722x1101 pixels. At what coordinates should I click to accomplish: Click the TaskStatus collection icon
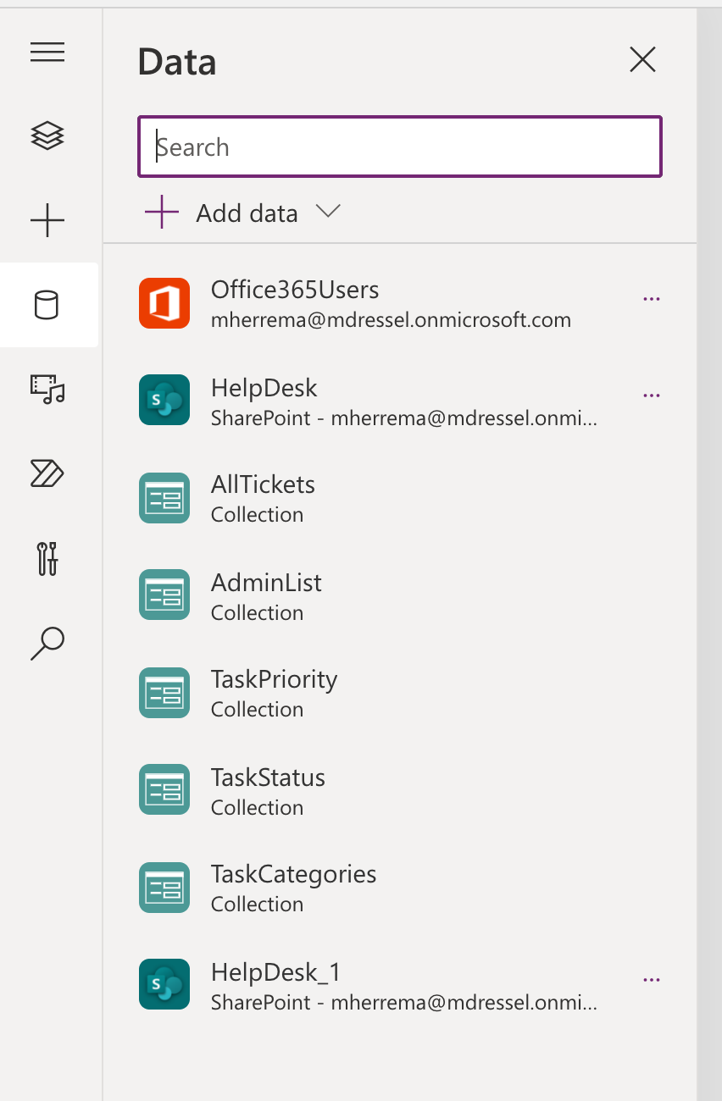point(164,790)
